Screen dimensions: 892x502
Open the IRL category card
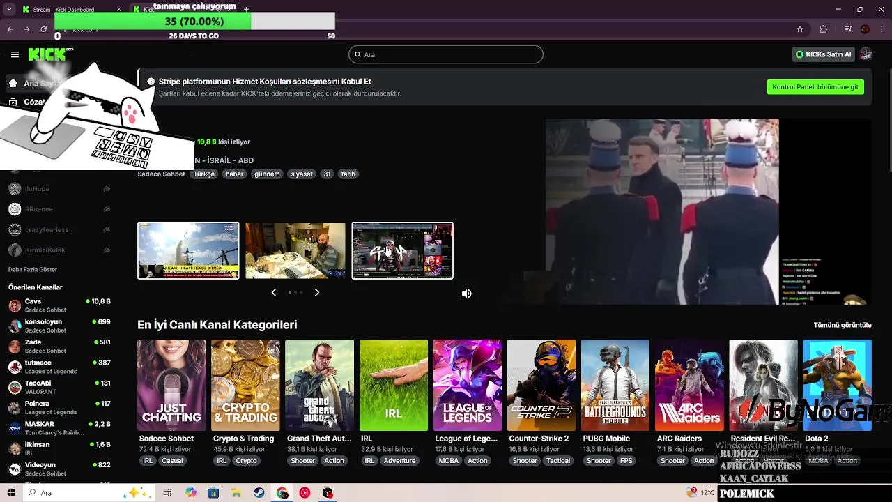(394, 385)
